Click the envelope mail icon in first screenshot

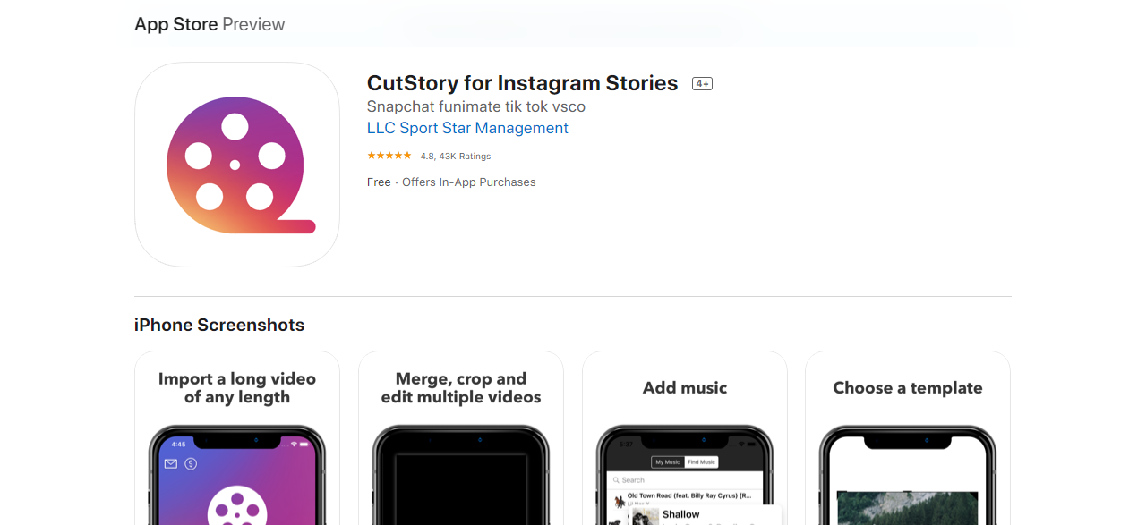point(171,463)
